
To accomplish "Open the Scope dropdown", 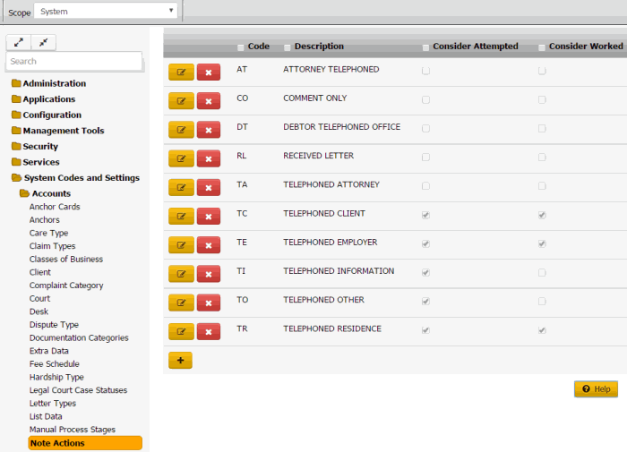I will tap(106, 12).
